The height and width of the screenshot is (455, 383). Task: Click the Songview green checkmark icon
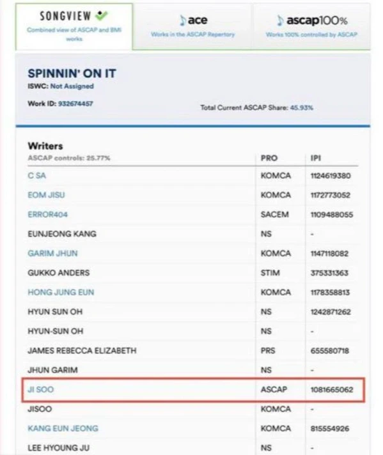[x=102, y=15]
